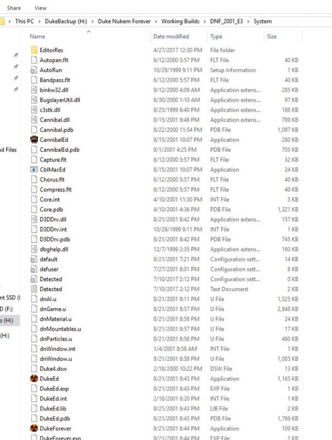Select the DukeForever application icon
Screen dimensions: 332x440
coord(34,428)
